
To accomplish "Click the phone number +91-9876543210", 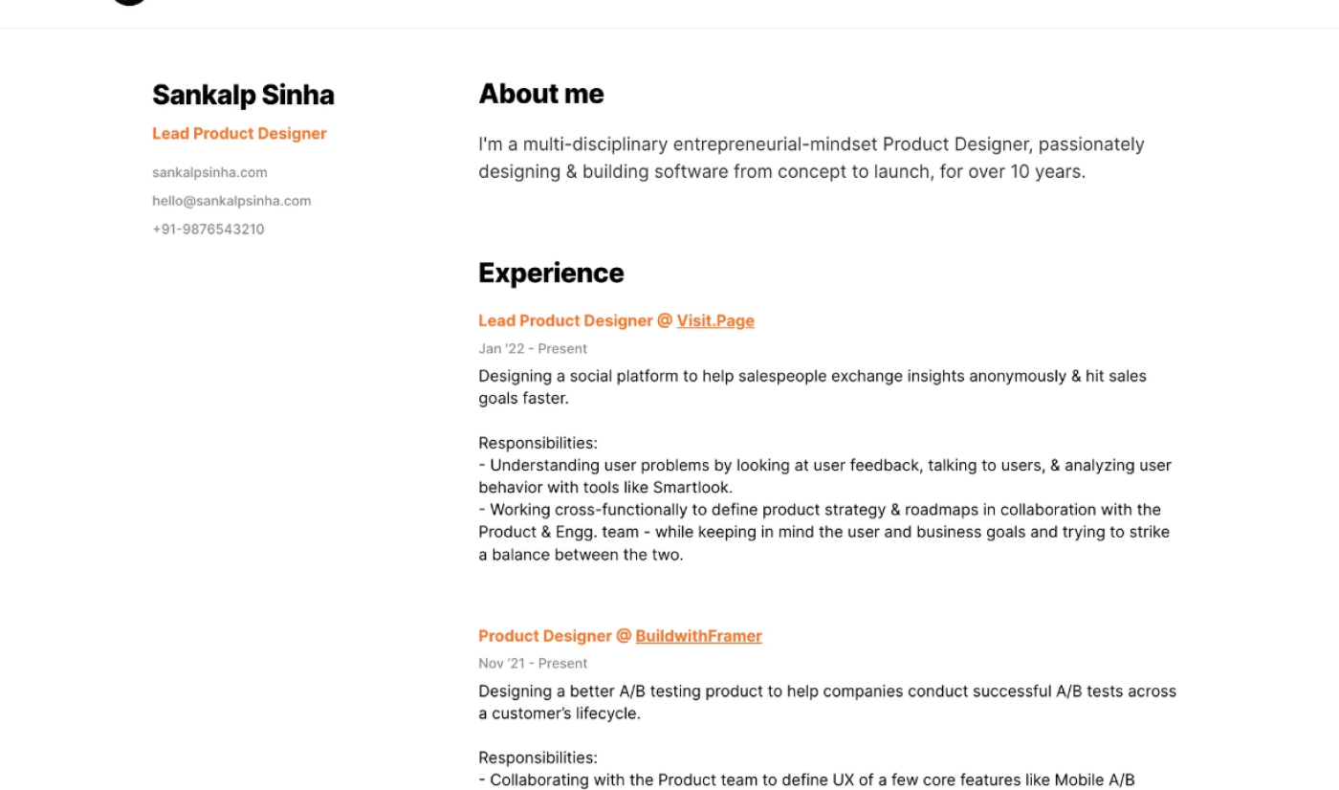I will pyautogui.click(x=208, y=230).
